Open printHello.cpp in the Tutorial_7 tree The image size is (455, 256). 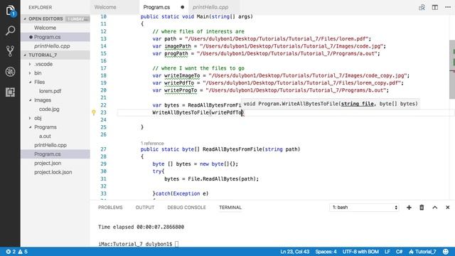tap(50, 145)
